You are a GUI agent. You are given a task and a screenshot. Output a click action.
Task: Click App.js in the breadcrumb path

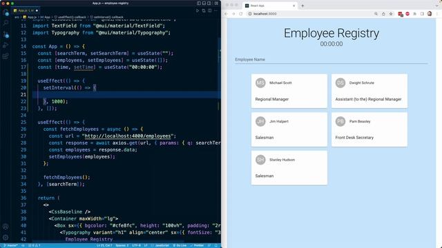coord(30,17)
